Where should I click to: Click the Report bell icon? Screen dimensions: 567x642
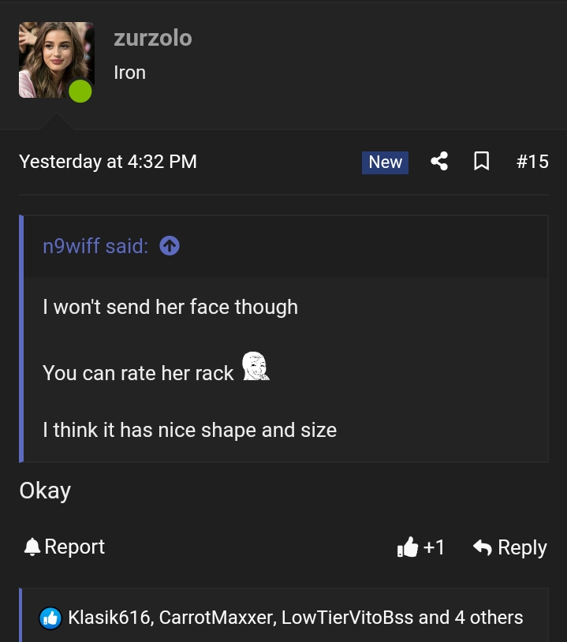click(x=32, y=546)
